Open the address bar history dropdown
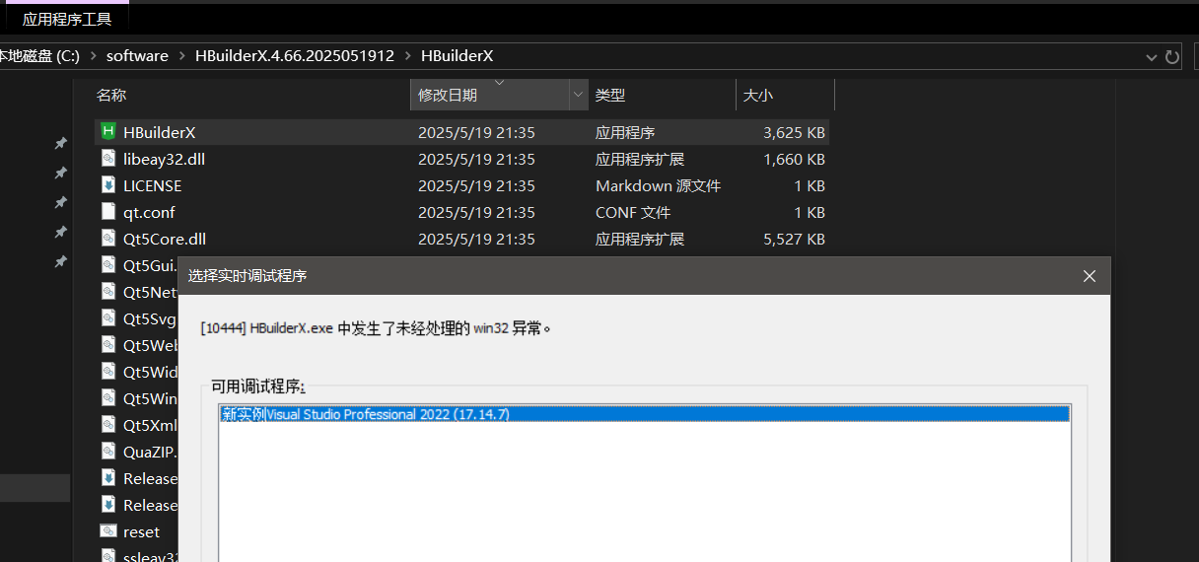The height and width of the screenshot is (562, 1199). (x=1152, y=57)
